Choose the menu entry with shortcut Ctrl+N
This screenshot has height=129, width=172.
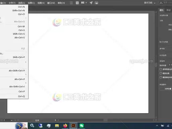click(x=14, y=7)
